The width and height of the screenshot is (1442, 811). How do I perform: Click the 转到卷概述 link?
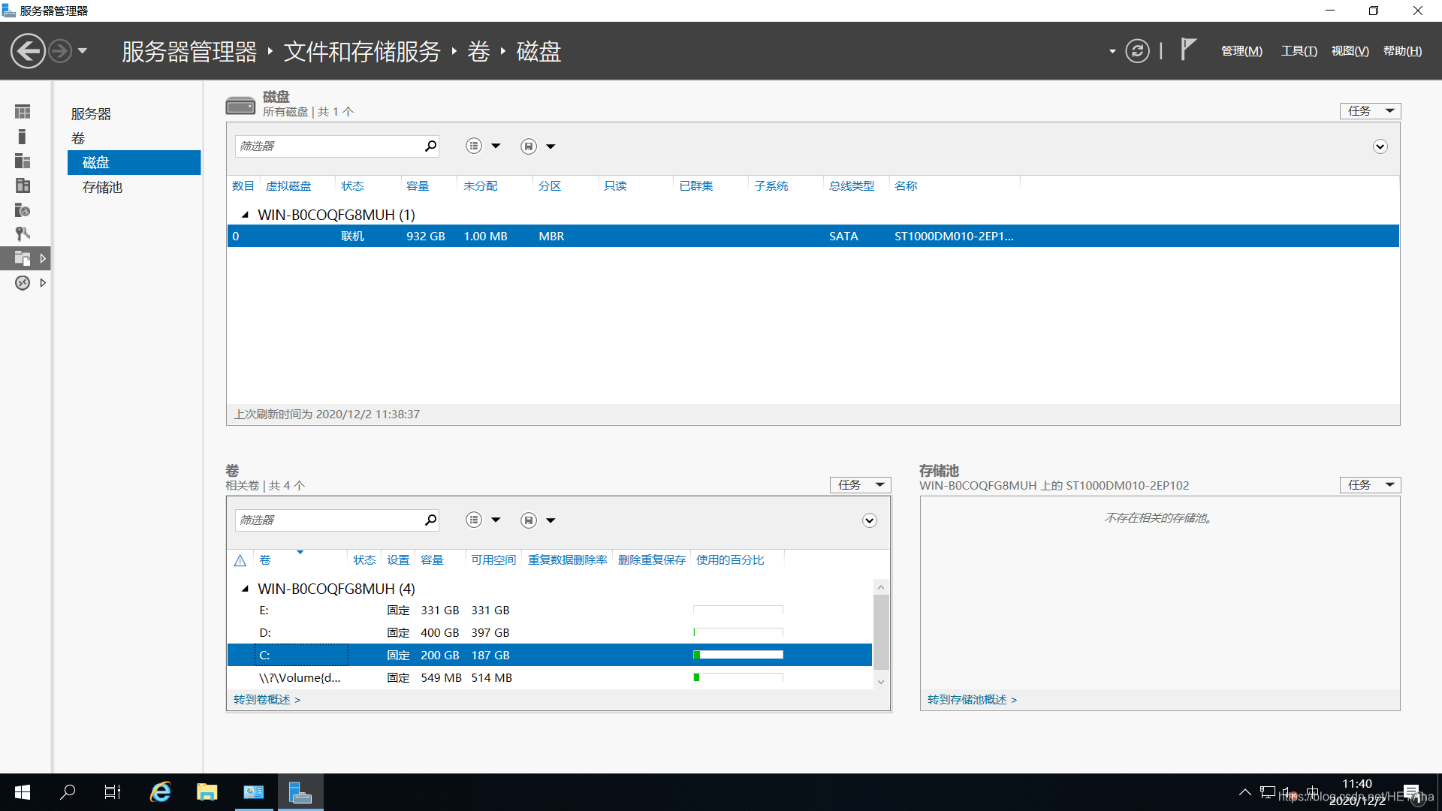point(261,699)
